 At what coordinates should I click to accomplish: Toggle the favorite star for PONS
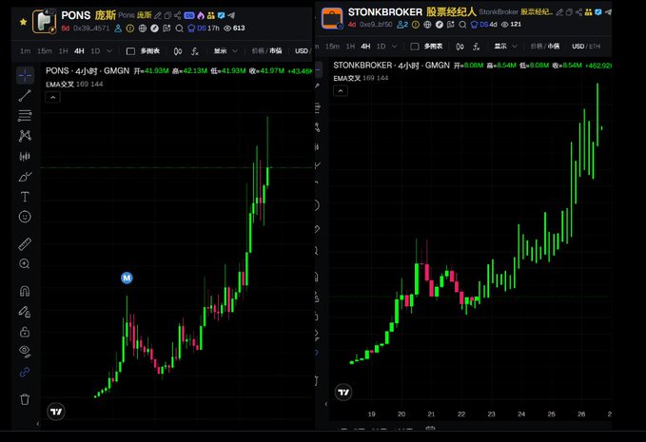point(23,22)
